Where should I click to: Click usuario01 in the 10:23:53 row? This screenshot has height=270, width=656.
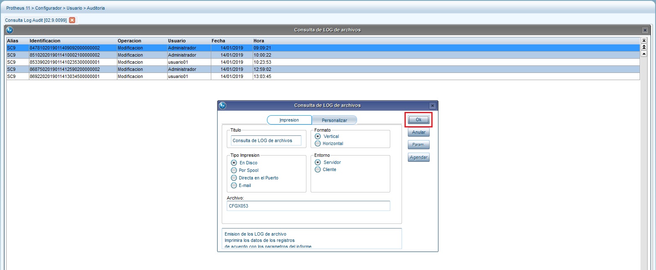tap(178, 62)
